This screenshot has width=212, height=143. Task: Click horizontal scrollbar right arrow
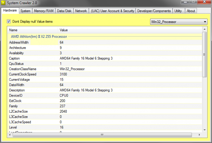(x=199, y=135)
